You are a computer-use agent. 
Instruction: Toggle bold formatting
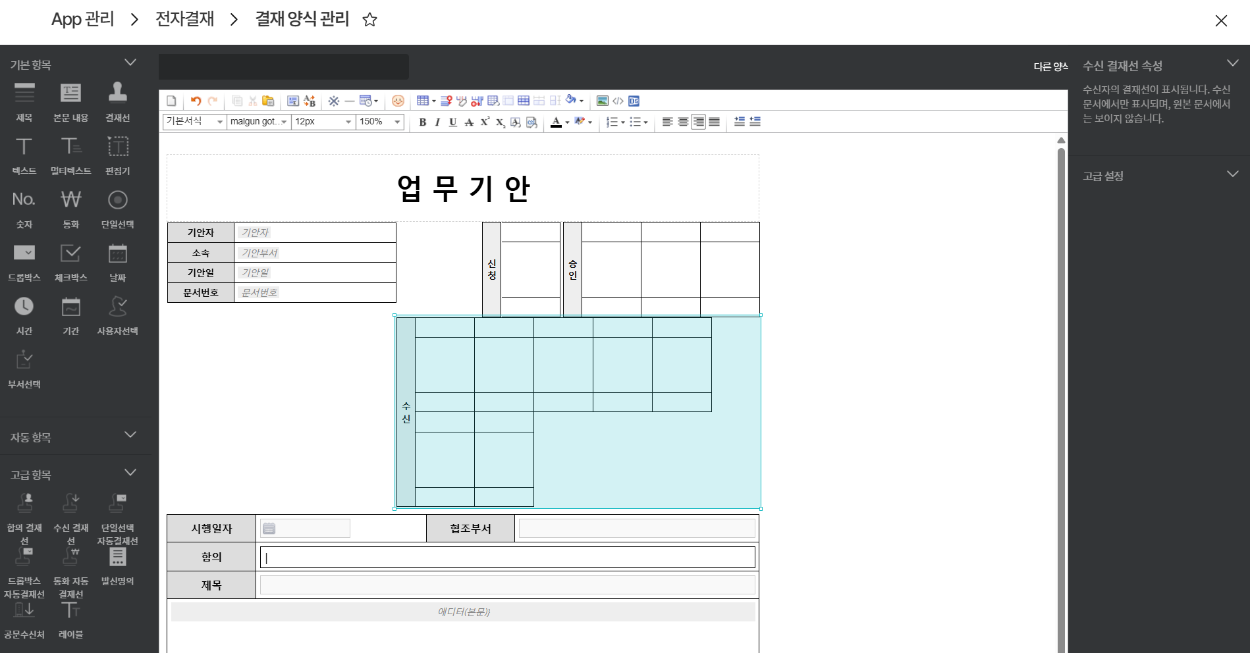tap(423, 122)
